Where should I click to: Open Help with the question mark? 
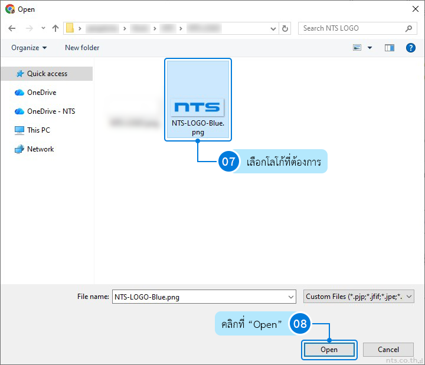click(411, 48)
